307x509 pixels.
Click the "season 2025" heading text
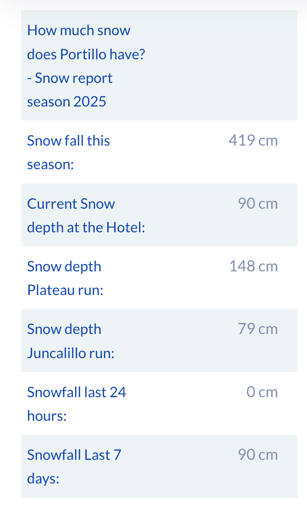(66, 102)
